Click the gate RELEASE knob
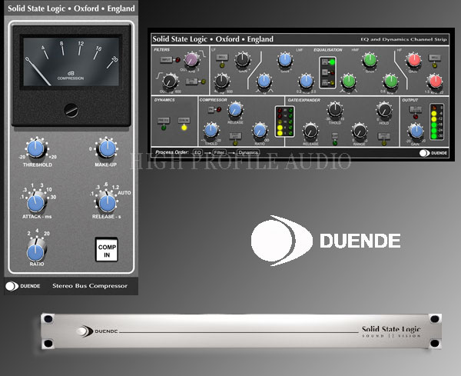 coord(310,131)
